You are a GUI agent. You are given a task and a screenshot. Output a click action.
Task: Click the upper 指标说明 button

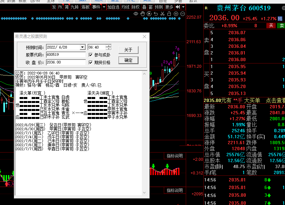click(x=174, y=156)
